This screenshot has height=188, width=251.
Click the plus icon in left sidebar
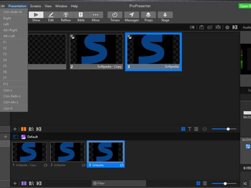tap(5, 137)
